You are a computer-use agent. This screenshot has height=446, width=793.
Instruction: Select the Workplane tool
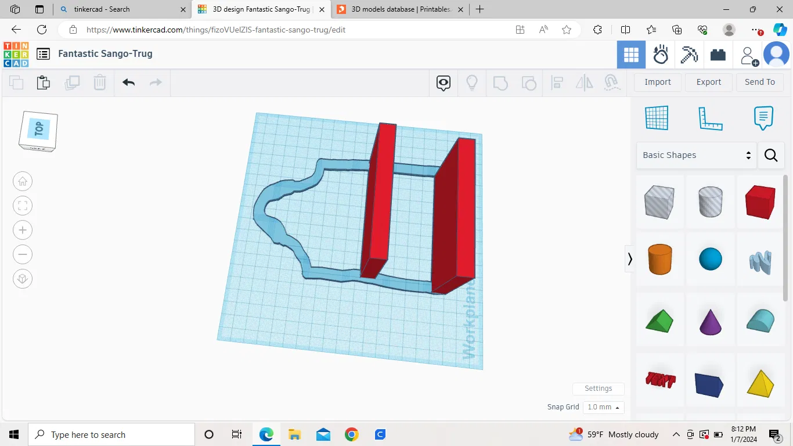pos(657,118)
